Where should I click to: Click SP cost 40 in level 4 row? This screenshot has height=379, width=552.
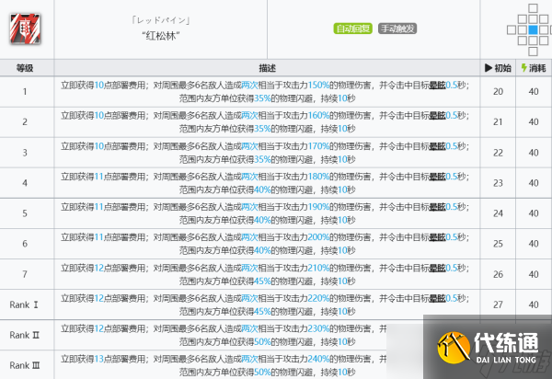click(534, 183)
